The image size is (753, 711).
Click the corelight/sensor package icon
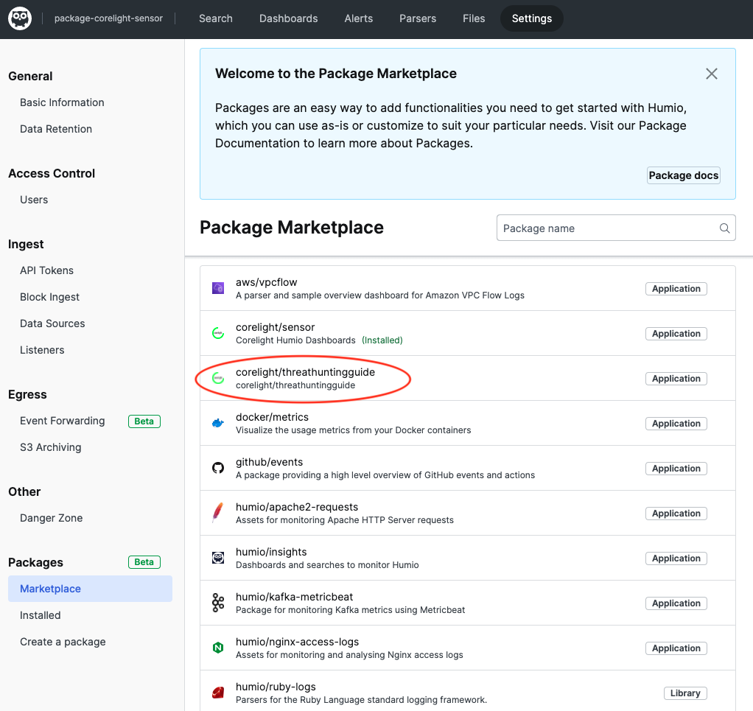point(218,333)
